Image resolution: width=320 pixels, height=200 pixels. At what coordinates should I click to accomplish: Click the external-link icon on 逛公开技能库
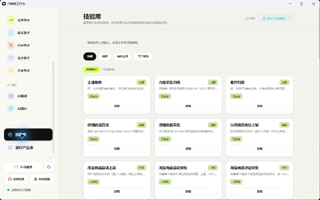click(x=289, y=18)
